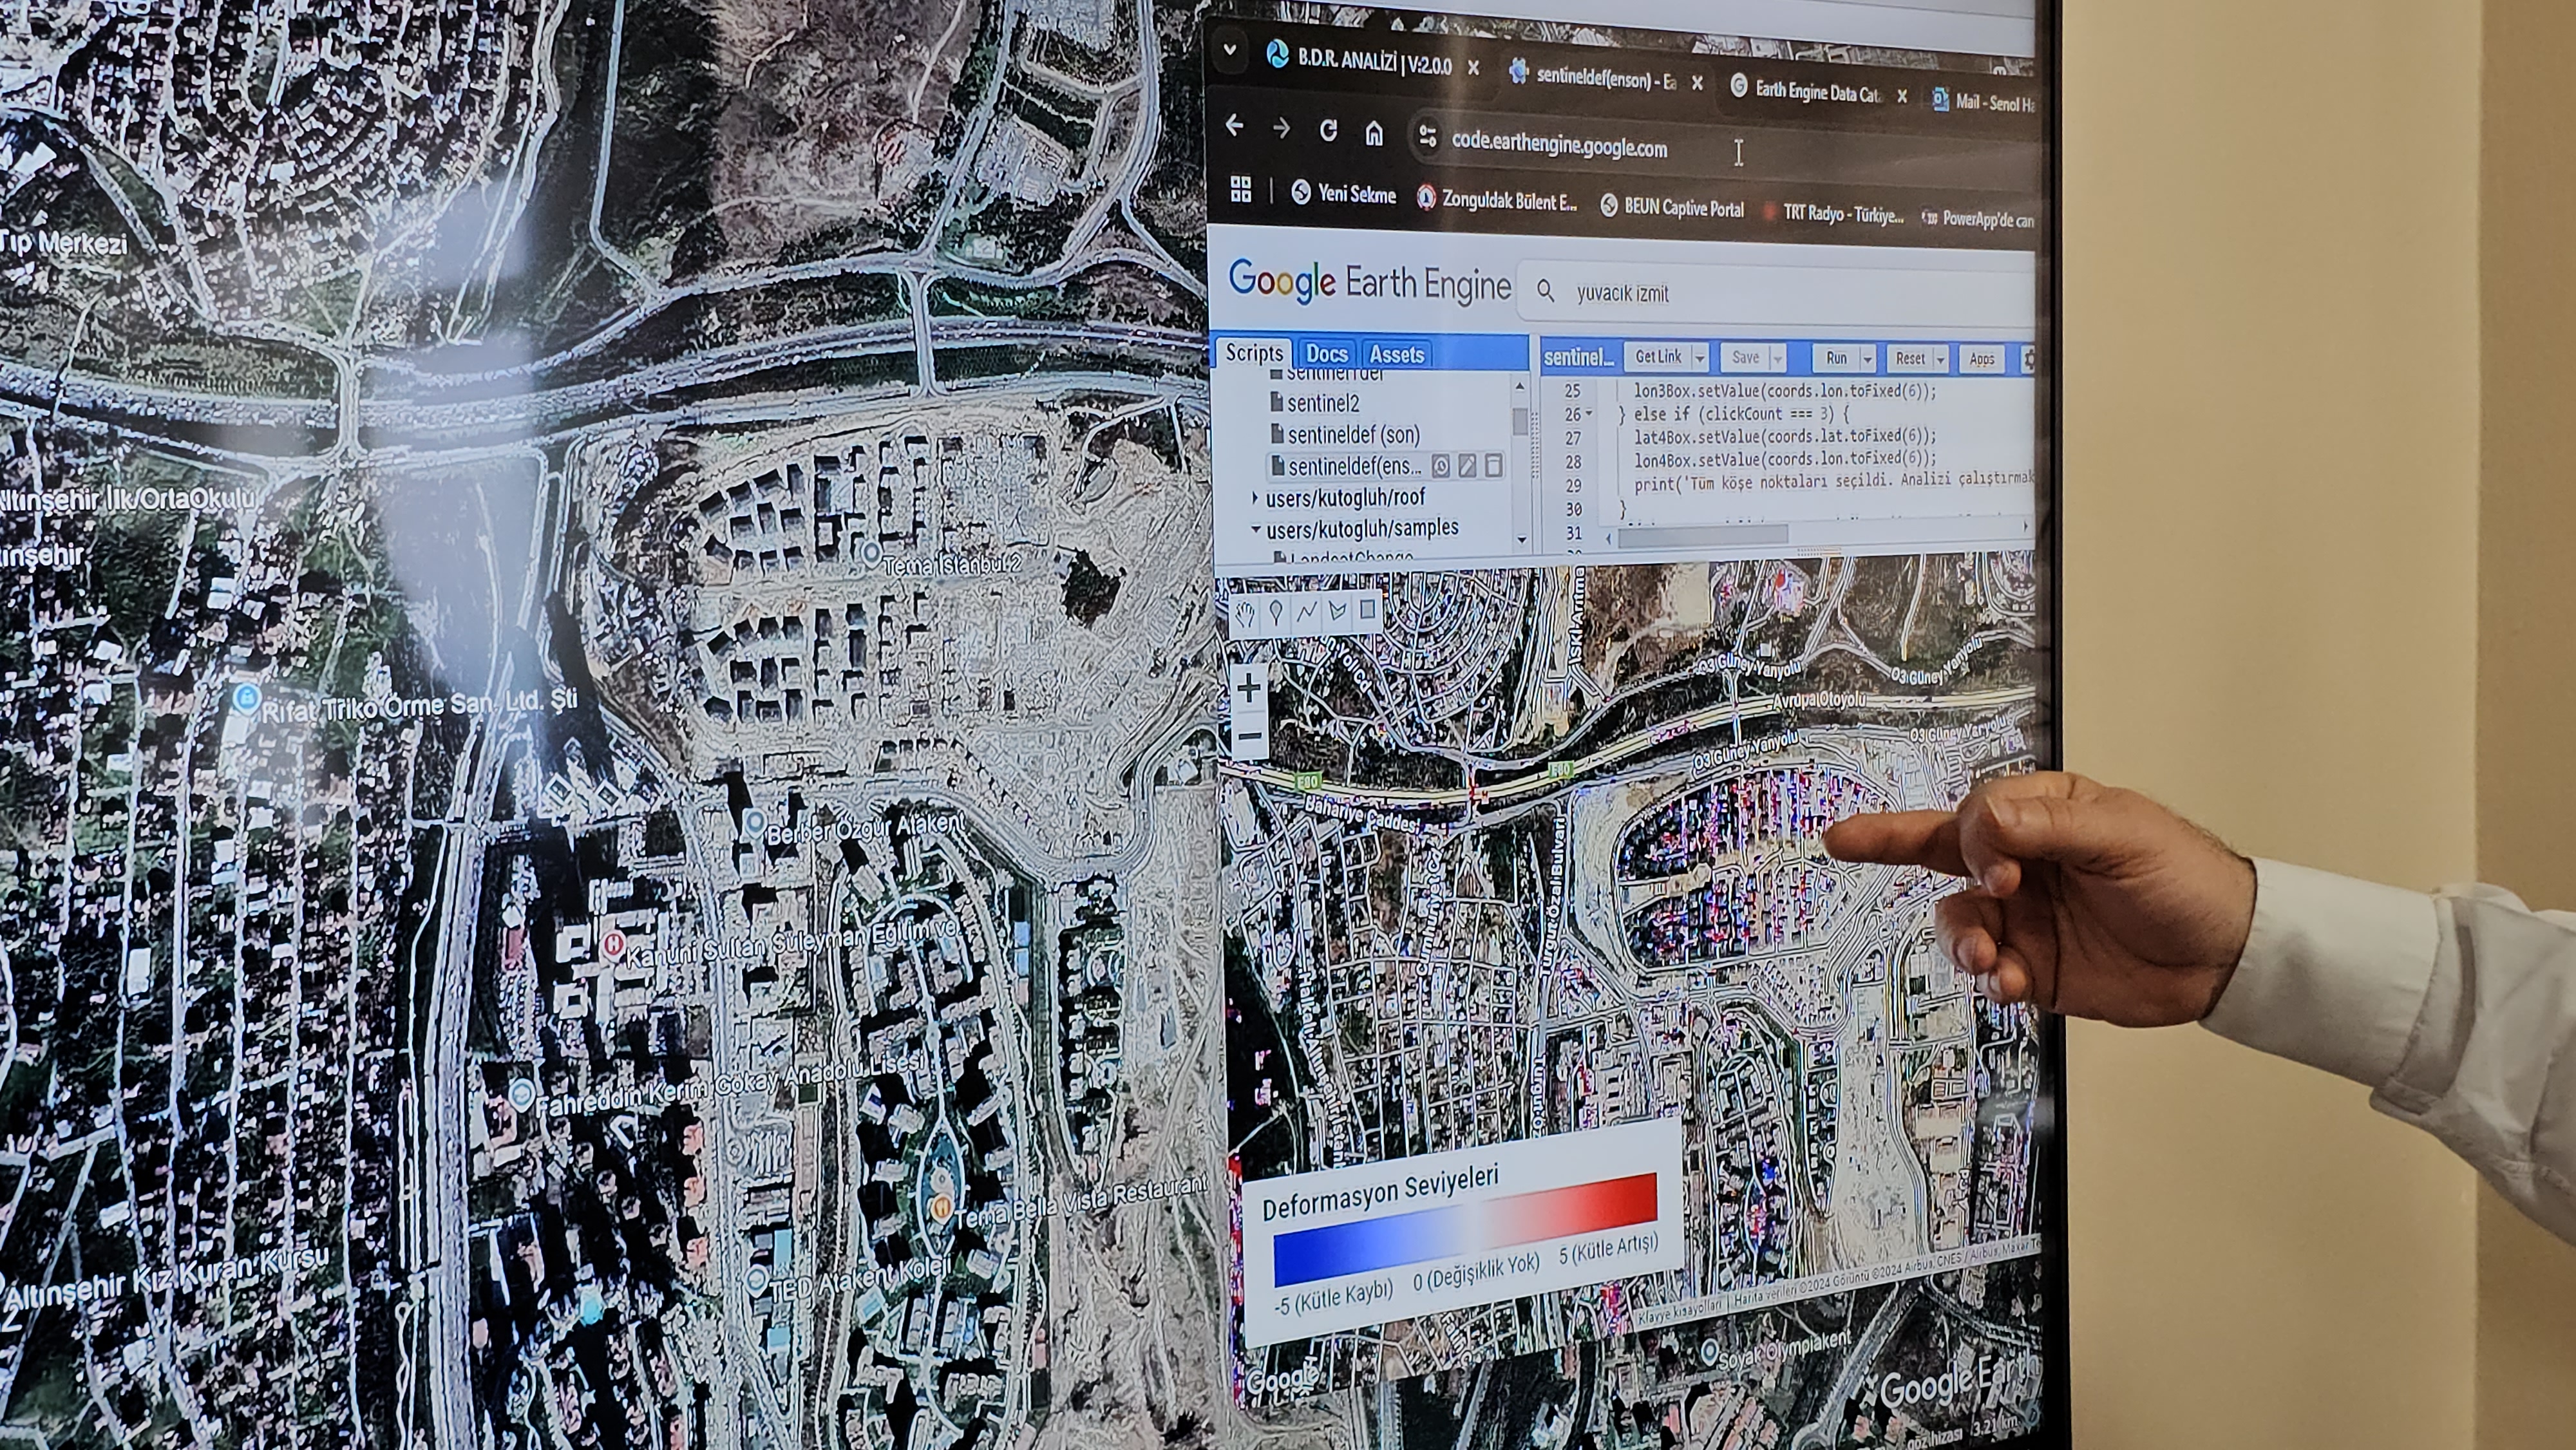Run the script with the Run button
This screenshot has width=2576, height=1450.
click(x=1836, y=358)
